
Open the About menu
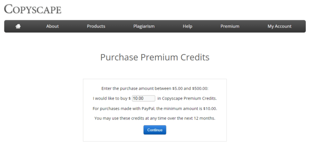click(52, 26)
